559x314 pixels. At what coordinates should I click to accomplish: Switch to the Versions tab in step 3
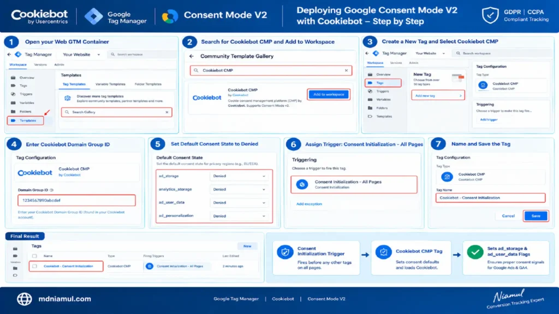pyautogui.click(x=396, y=63)
